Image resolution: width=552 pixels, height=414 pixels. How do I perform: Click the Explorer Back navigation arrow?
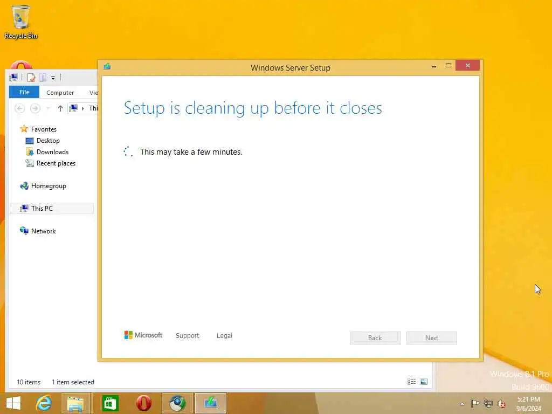click(20, 108)
